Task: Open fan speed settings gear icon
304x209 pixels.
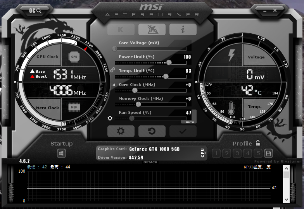Action: [x=110, y=118]
